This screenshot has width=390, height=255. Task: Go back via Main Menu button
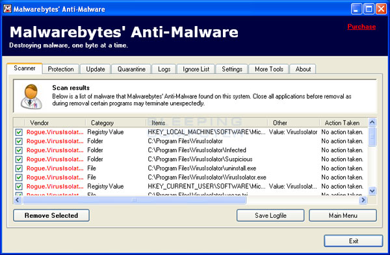(343, 215)
